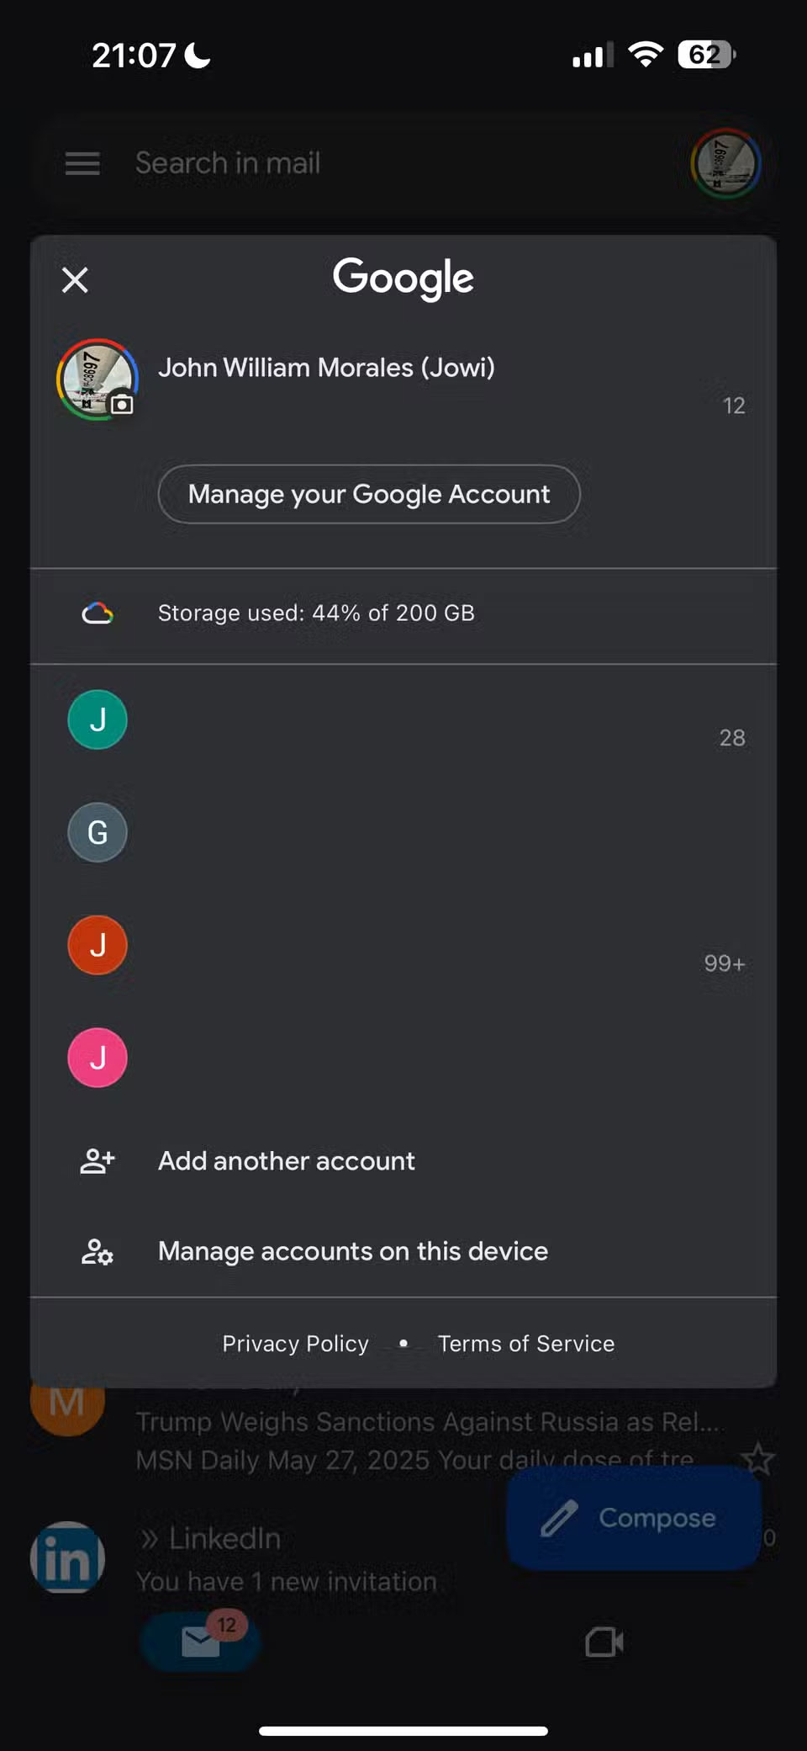Image resolution: width=807 pixels, height=1751 pixels.
Task: Select Add another account
Action: click(x=287, y=1161)
